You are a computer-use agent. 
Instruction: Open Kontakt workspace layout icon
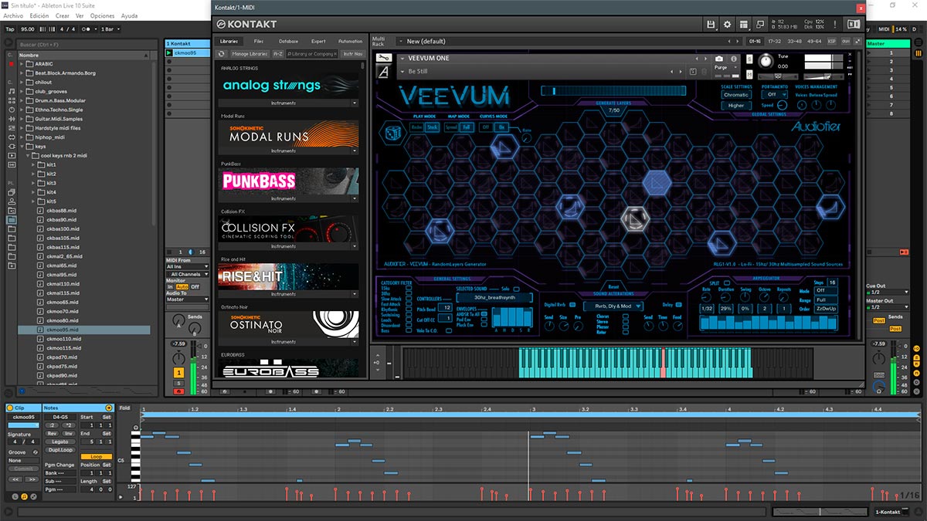pos(743,25)
